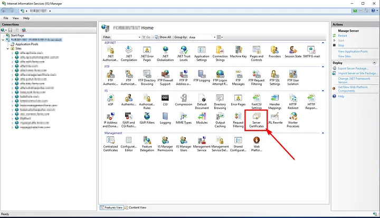The height and width of the screenshot is (218, 380).
Task: Open the Configuration Editor icon
Action: (x=129, y=141)
